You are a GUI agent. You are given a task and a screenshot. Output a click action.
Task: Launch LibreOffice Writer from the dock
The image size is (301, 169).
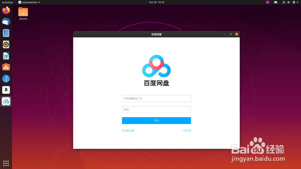pos(6,56)
